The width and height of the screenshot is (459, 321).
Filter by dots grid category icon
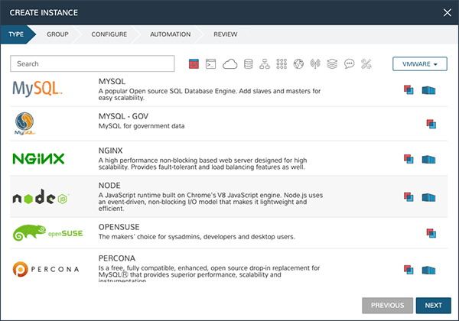point(282,63)
